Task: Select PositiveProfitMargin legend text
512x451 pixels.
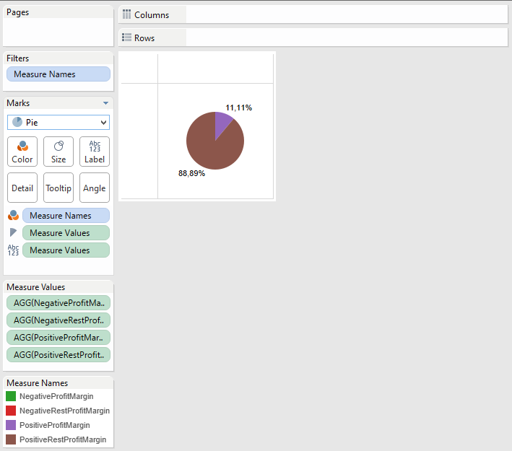Action: coord(55,425)
